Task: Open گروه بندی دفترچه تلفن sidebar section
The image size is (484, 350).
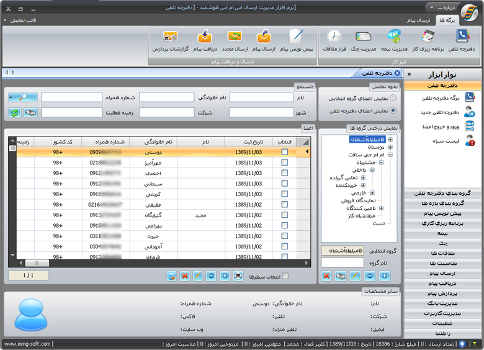Action: click(x=442, y=193)
